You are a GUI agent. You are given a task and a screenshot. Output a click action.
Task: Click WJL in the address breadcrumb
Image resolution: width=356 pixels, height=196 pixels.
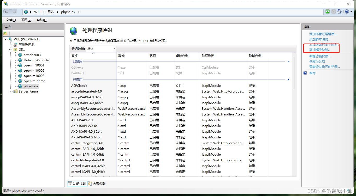coord(37,12)
